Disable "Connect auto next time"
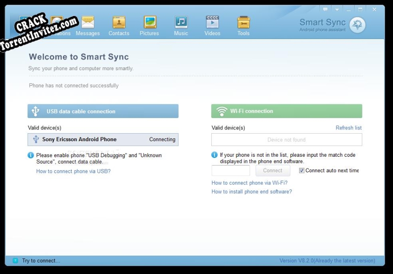The width and height of the screenshot is (393, 274). point(301,170)
